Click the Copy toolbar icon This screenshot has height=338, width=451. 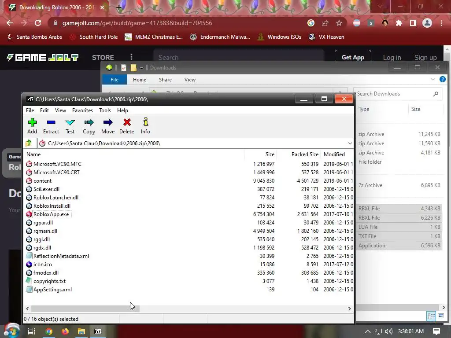coord(89,122)
